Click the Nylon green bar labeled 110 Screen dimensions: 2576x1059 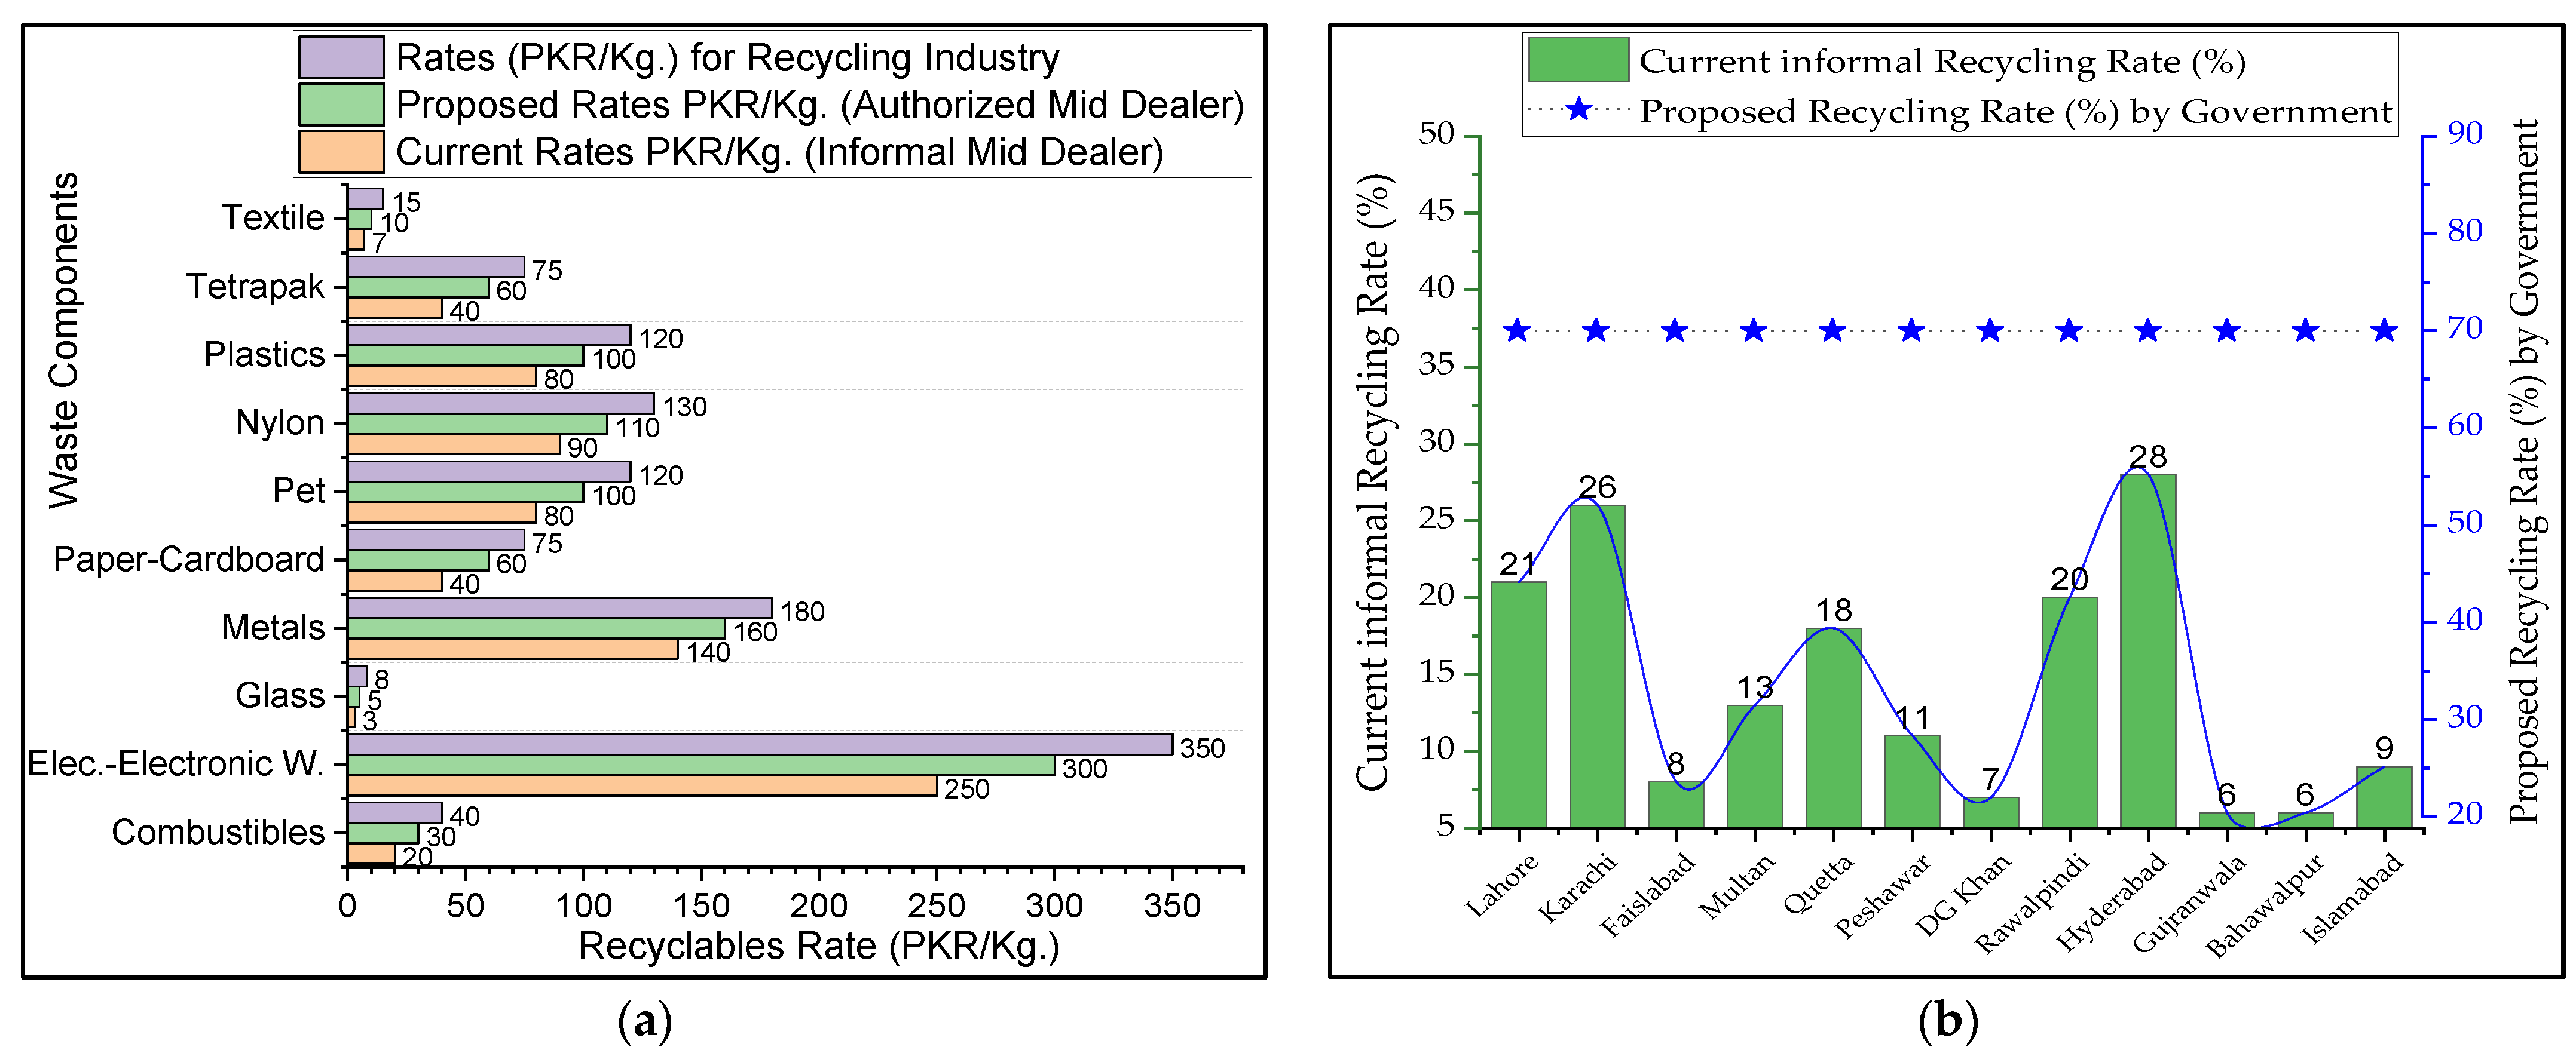477,425
